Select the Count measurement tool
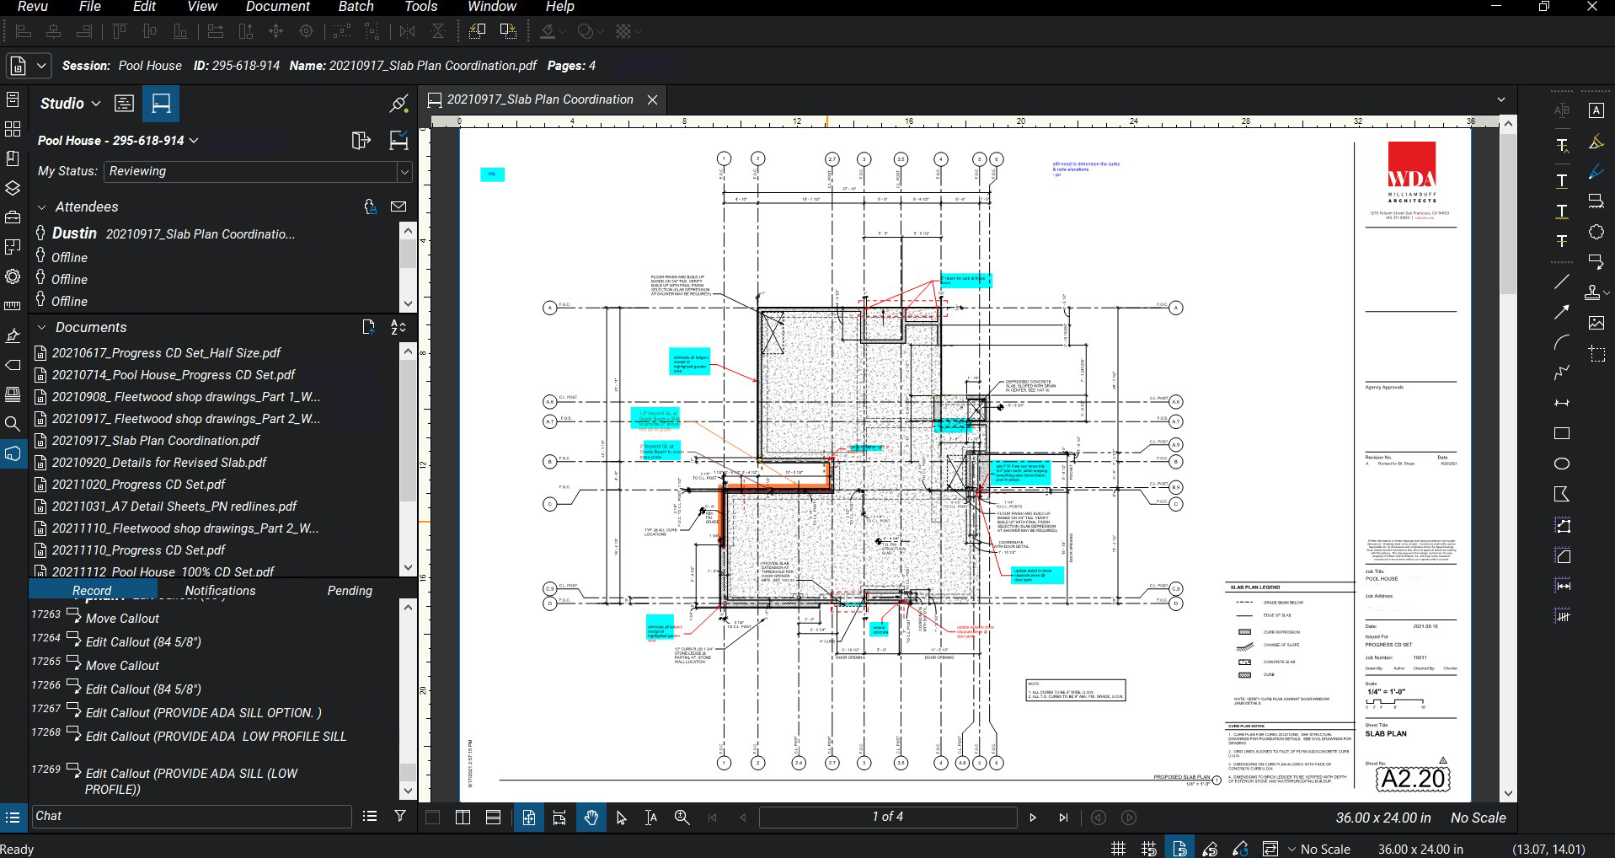This screenshot has width=1615, height=858. pyautogui.click(x=1561, y=616)
